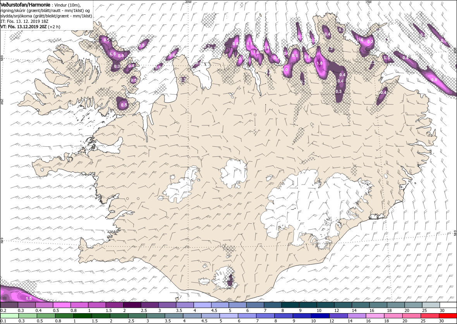Viewport: 457px width, 324px height.
Task: Click the '20W' longitude label
Action: pyautogui.click(x=188, y=2)
